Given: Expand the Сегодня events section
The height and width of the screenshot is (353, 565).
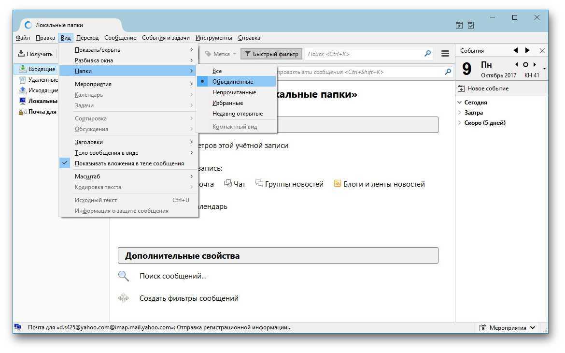Looking at the screenshot, I should [459, 103].
